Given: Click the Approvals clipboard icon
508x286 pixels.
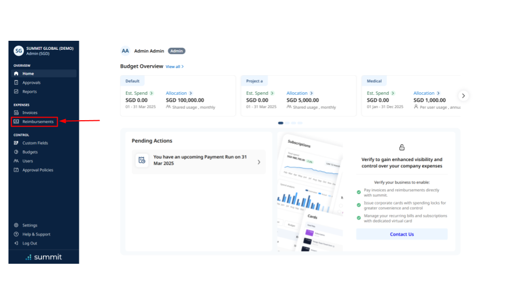Looking at the screenshot, I should (16, 83).
